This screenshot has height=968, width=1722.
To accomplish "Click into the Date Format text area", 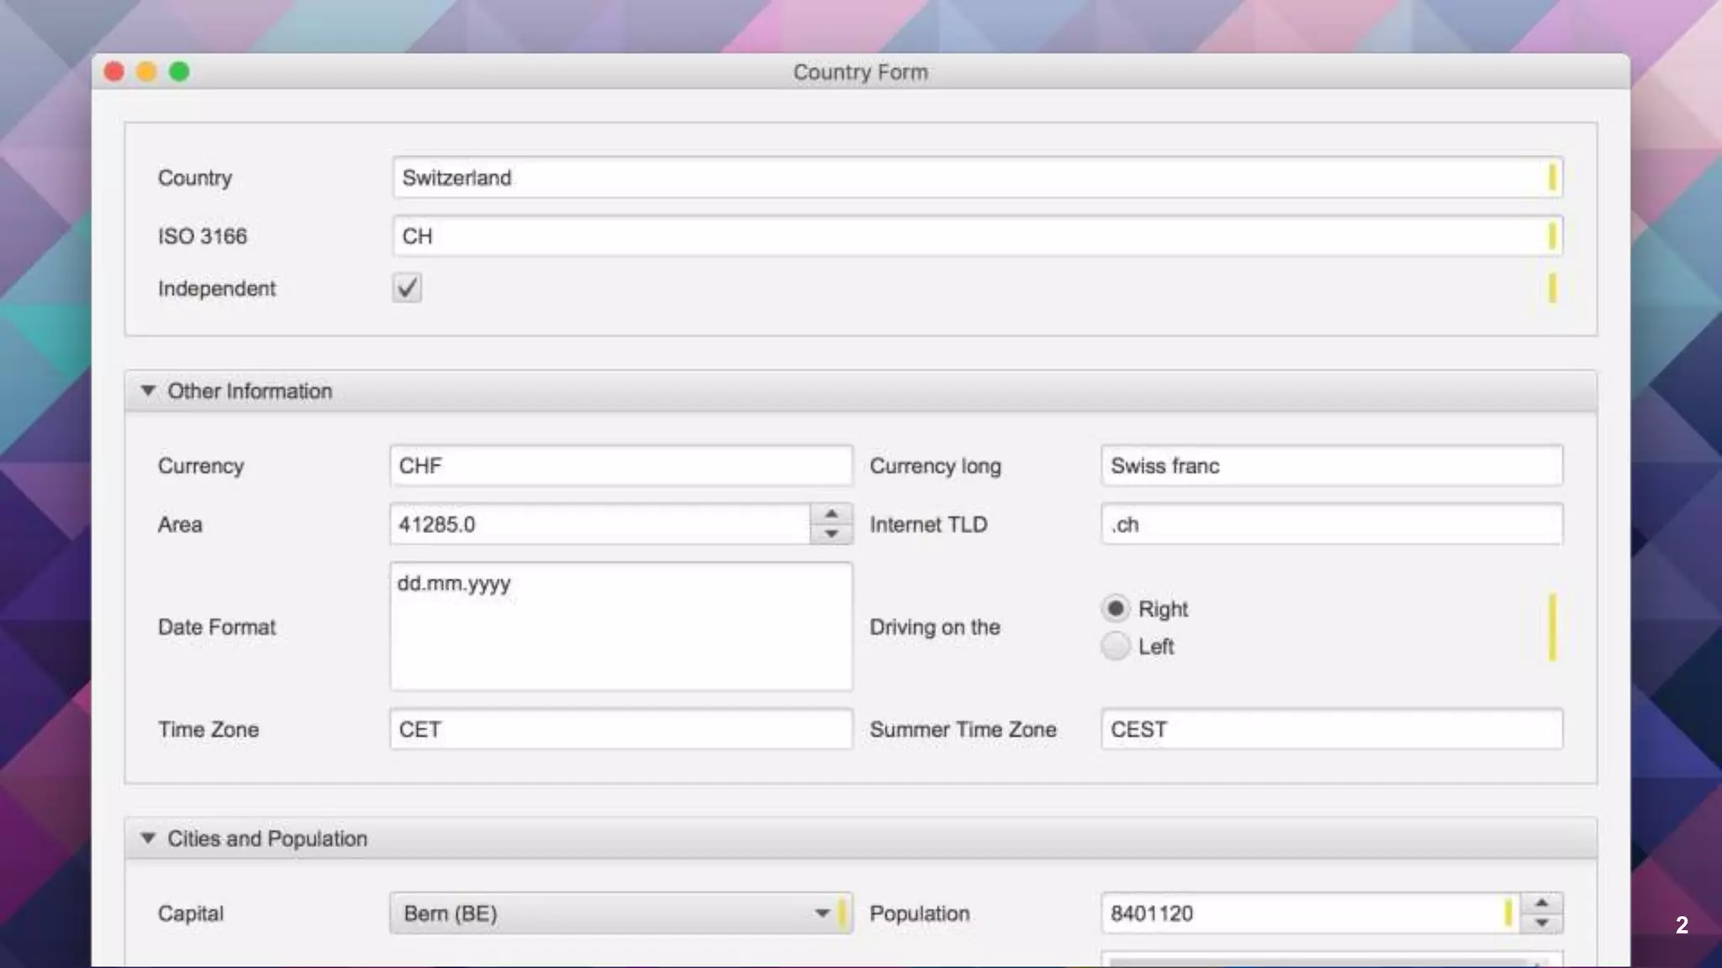I will pos(621,627).
